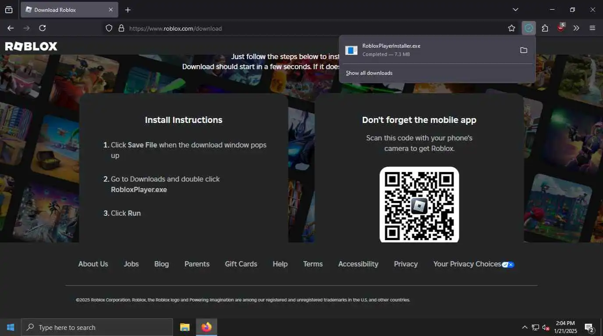Viewport: 603px width, 336px height.
Task: Open the Firefox application menu
Action: click(x=592, y=28)
